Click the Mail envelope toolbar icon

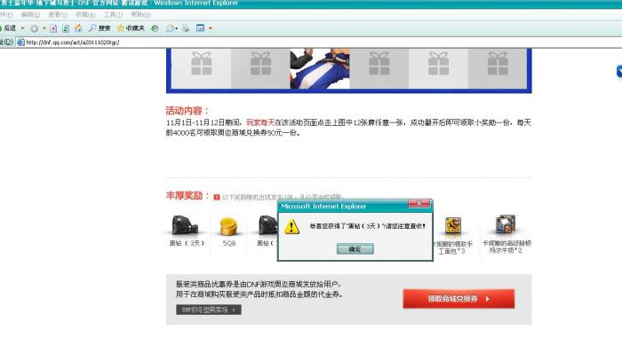[170, 28]
